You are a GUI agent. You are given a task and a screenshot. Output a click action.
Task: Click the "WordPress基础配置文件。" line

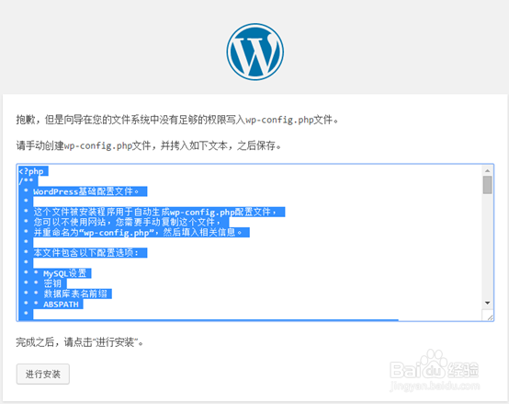tap(86, 191)
